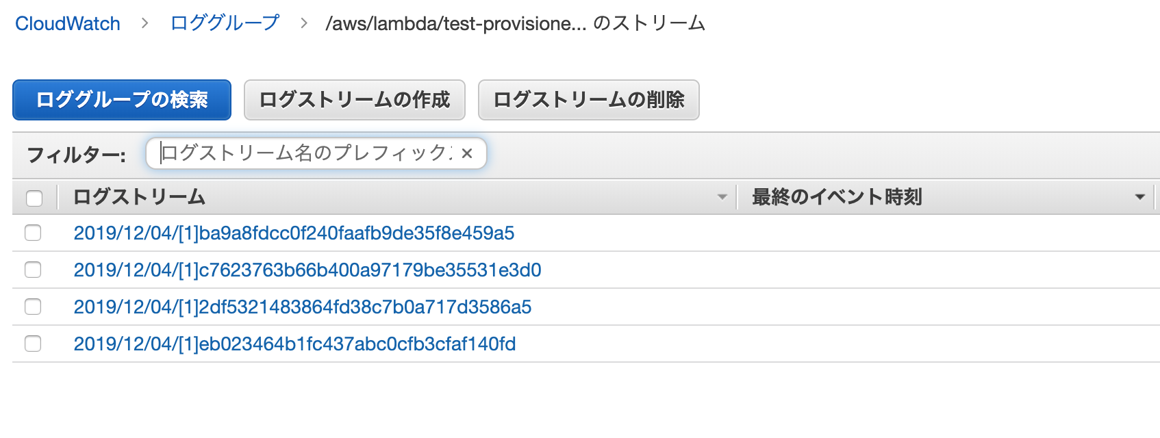Focus the log stream name prefix filter field

tap(305, 153)
